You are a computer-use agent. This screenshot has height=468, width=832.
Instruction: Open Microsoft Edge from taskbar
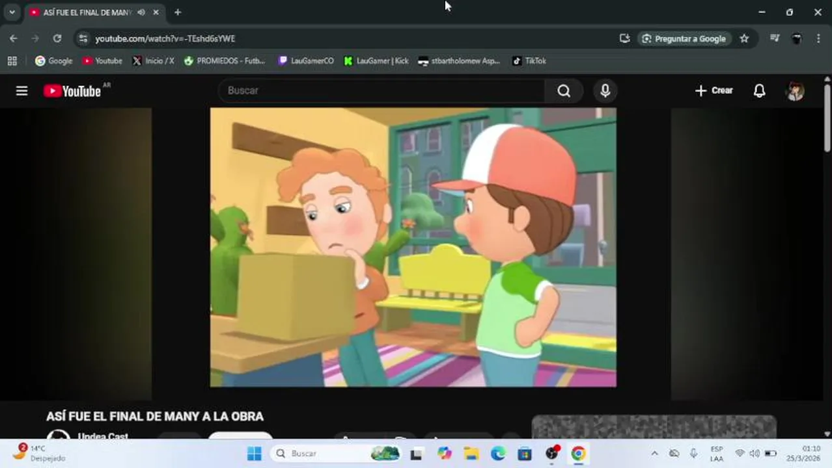pyautogui.click(x=498, y=454)
